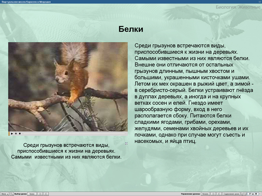This screenshot has height=196, width=262.
Task: Open the Уроки lesson selector
Action: coord(32,194)
